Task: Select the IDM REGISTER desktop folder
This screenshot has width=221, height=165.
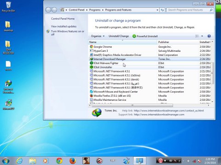Action: pos(8,47)
